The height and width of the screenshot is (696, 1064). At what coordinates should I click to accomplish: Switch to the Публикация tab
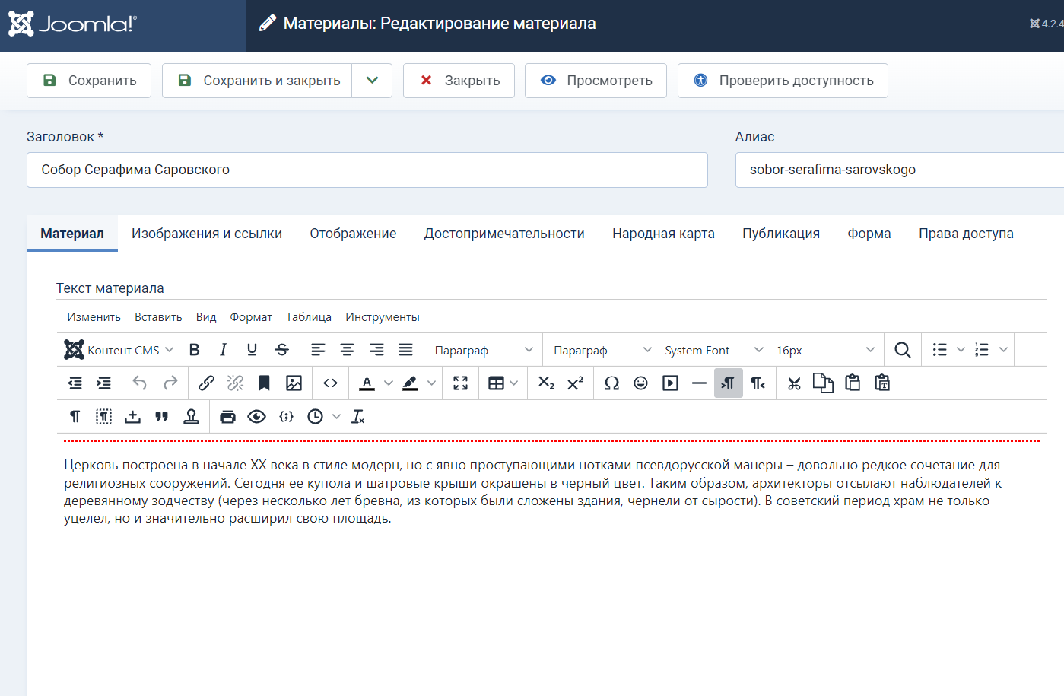(x=780, y=234)
